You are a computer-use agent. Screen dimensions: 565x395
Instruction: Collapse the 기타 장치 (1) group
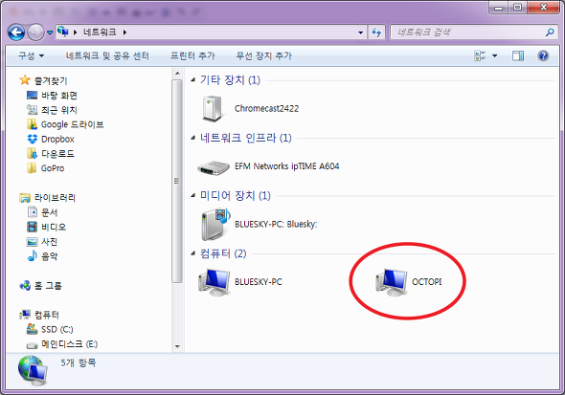click(x=193, y=80)
